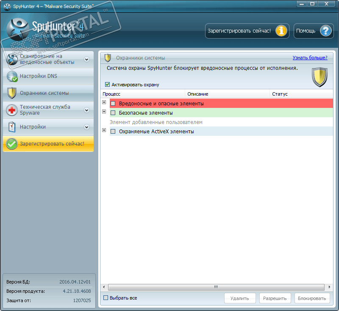
Task: Click the Безопасные элементы row label
Action: (x=146, y=113)
